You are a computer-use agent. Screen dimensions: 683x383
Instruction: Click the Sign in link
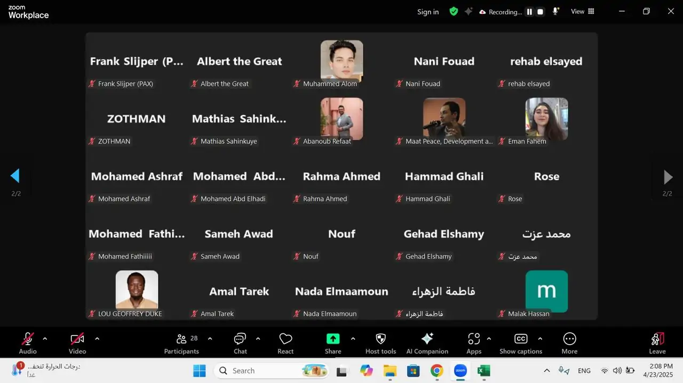click(428, 12)
